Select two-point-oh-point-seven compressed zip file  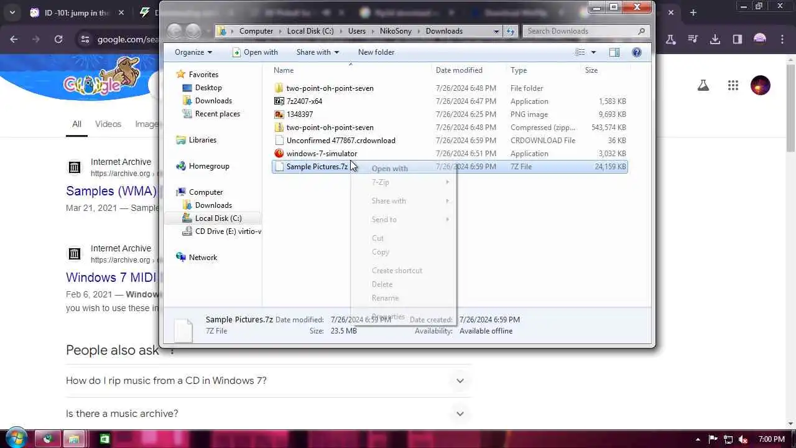pyautogui.click(x=450, y=128)
